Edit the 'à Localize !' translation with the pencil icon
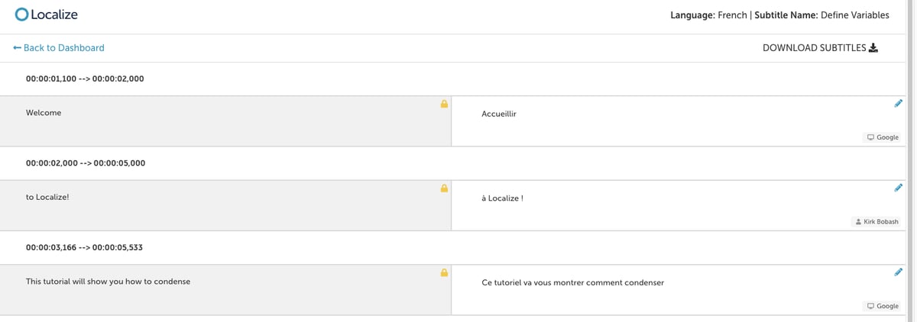Image resolution: width=917 pixels, height=322 pixels. click(x=899, y=187)
